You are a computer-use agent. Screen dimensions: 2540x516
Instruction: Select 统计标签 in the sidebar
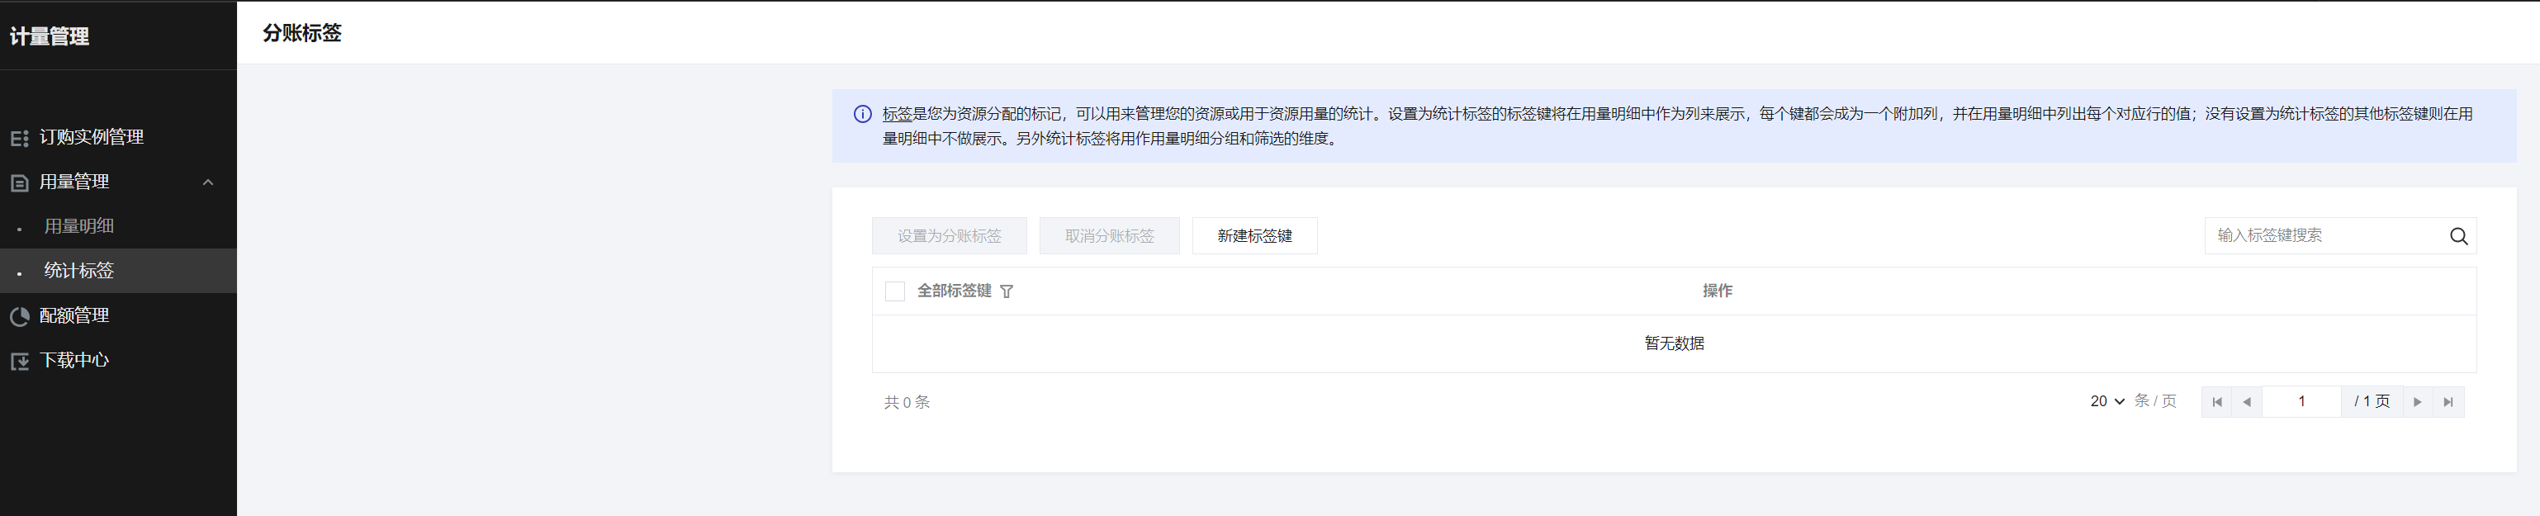coord(79,270)
